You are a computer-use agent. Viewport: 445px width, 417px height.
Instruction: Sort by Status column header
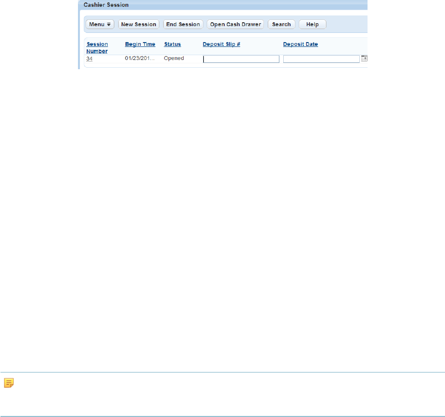tap(172, 44)
